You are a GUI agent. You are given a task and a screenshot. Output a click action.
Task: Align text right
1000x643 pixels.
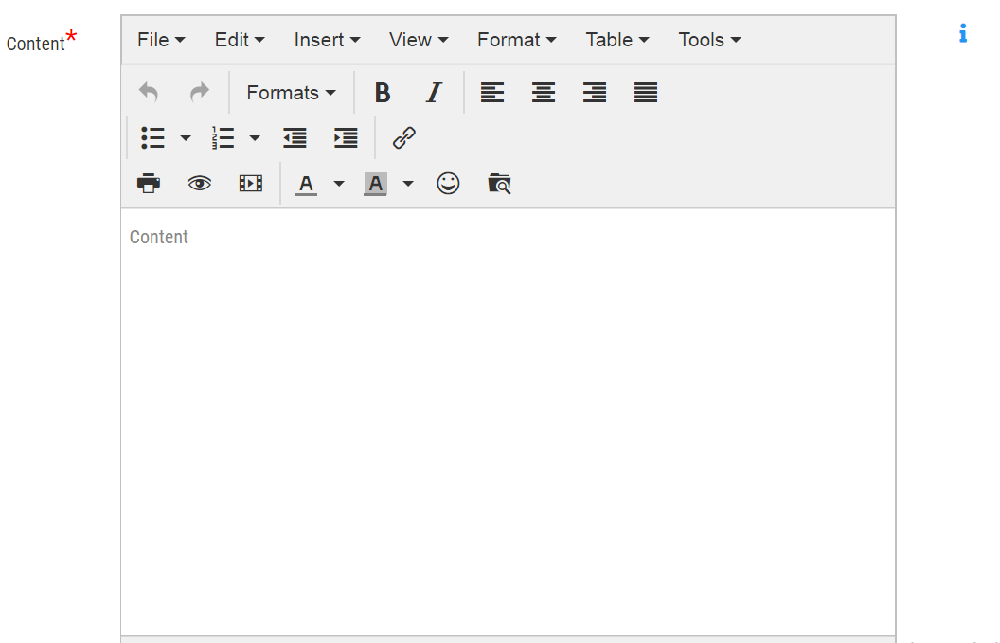[595, 93]
